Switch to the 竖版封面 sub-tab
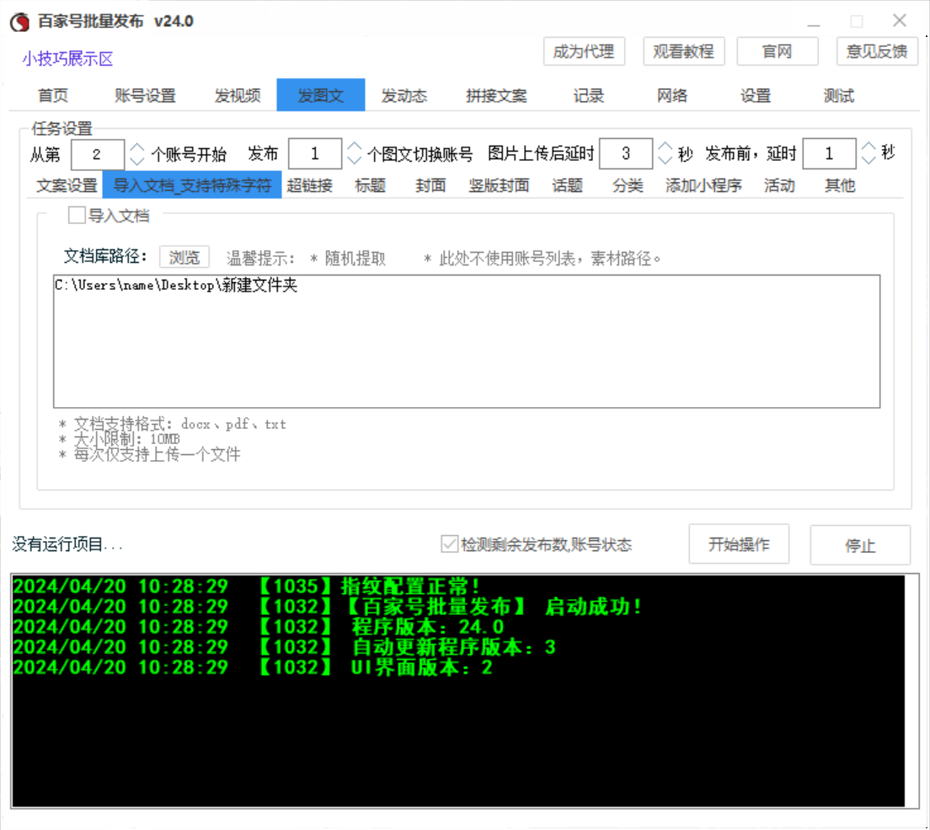930x830 pixels. click(x=499, y=185)
